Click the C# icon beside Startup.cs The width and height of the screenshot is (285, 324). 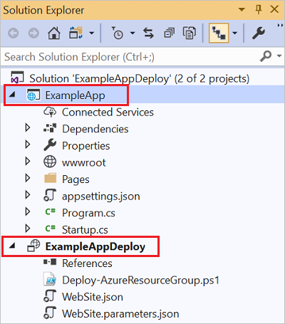tap(51, 229)
